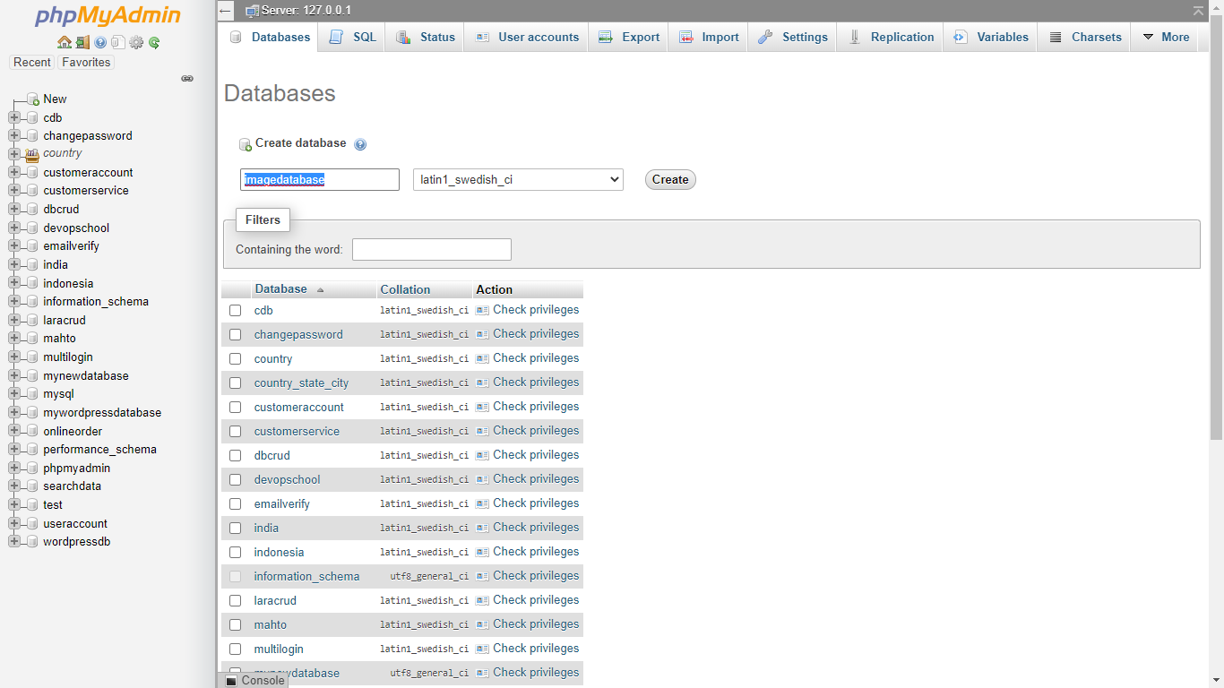Click the 'Containing the word' filter field

[x=431, y=250]
